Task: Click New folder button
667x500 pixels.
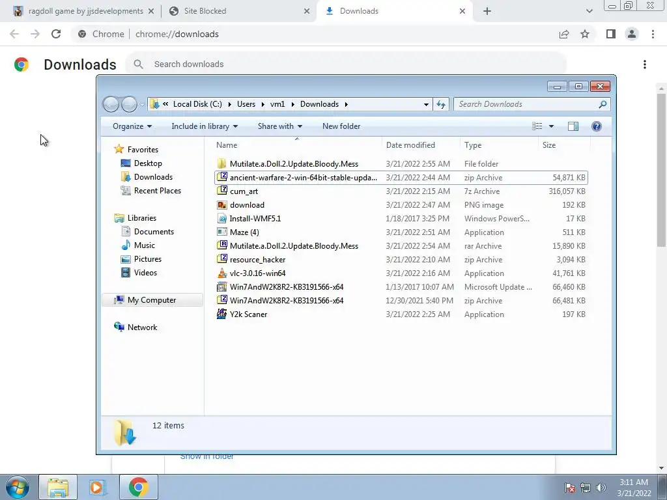Action: pyautogui.click(x=341, y=126)
